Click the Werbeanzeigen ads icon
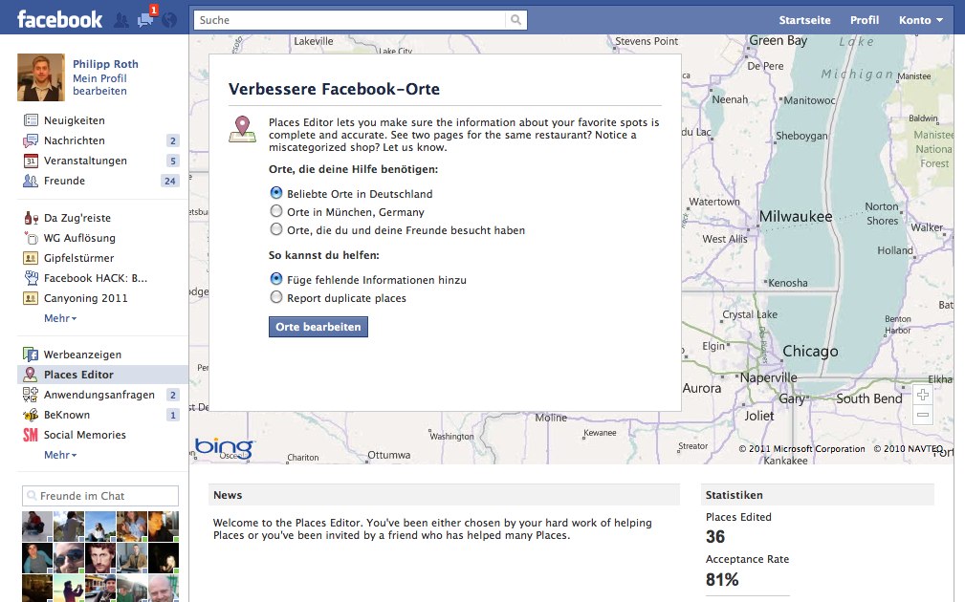The height and width of the screenshot is (602, 965). [31, 355]
